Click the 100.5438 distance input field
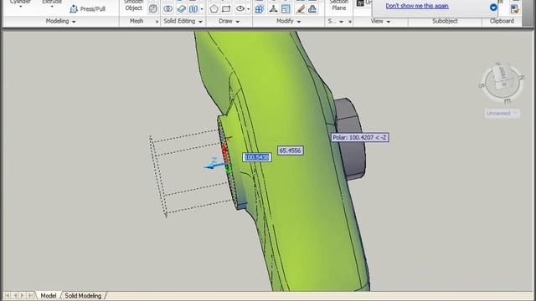 tap(257, 157)
